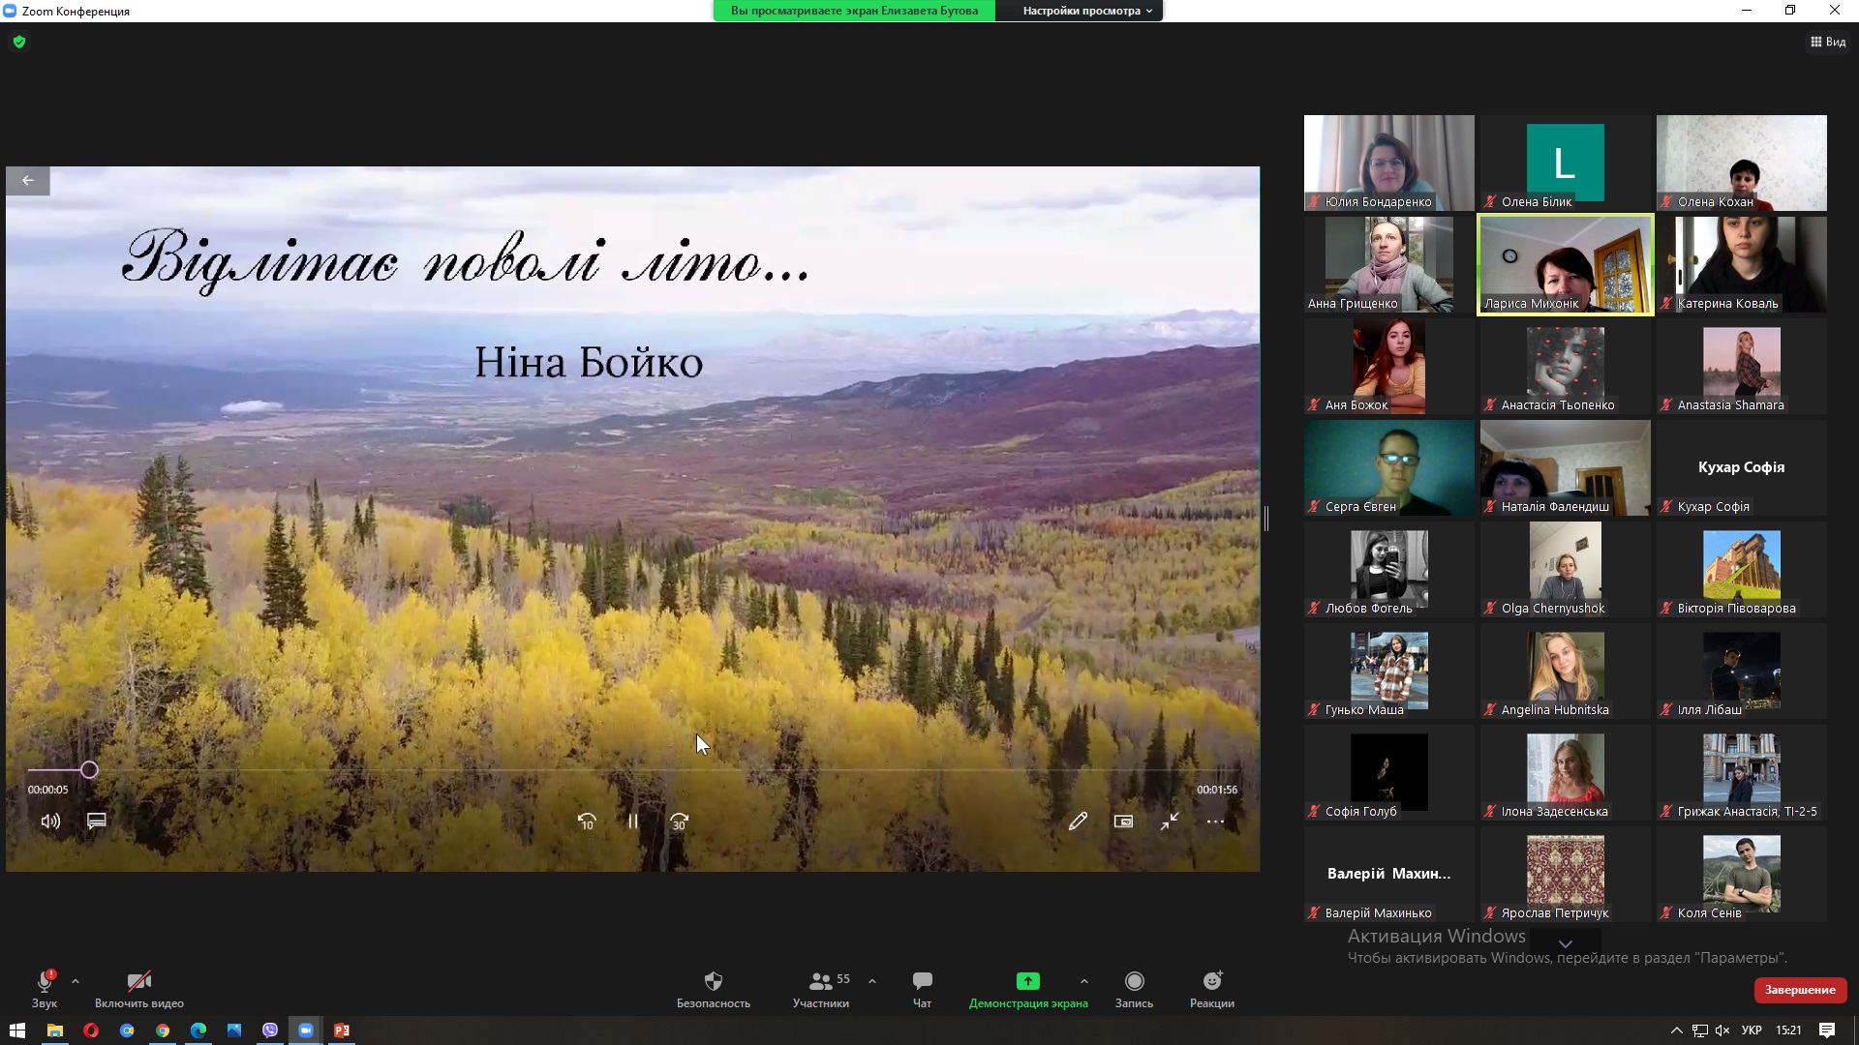This screenshot has height=1045, width=1859.
Task: Open the Reactions menu
Action: point(1211,988)
